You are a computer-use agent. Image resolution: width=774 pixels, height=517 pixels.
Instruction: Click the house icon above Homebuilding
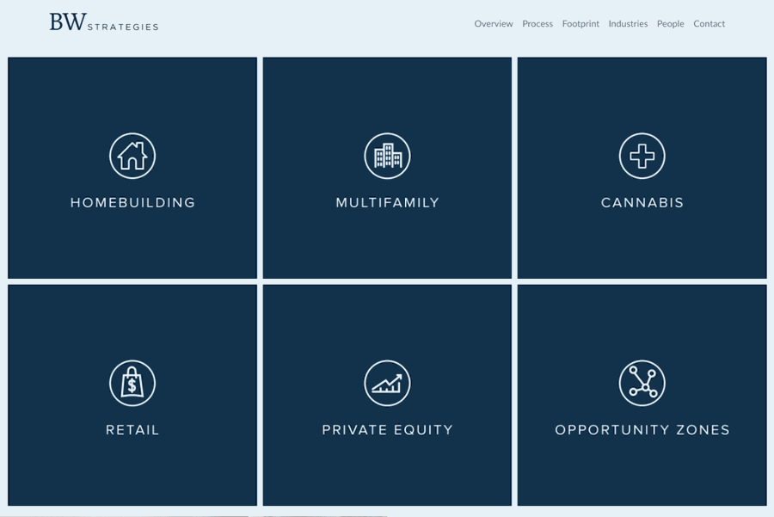(132, 156)
